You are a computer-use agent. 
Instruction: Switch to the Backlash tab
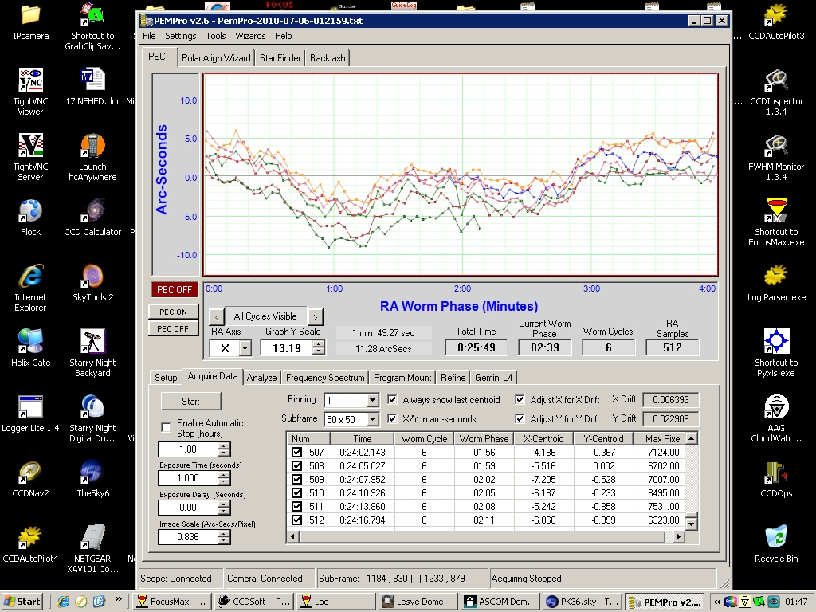(328, 57)
